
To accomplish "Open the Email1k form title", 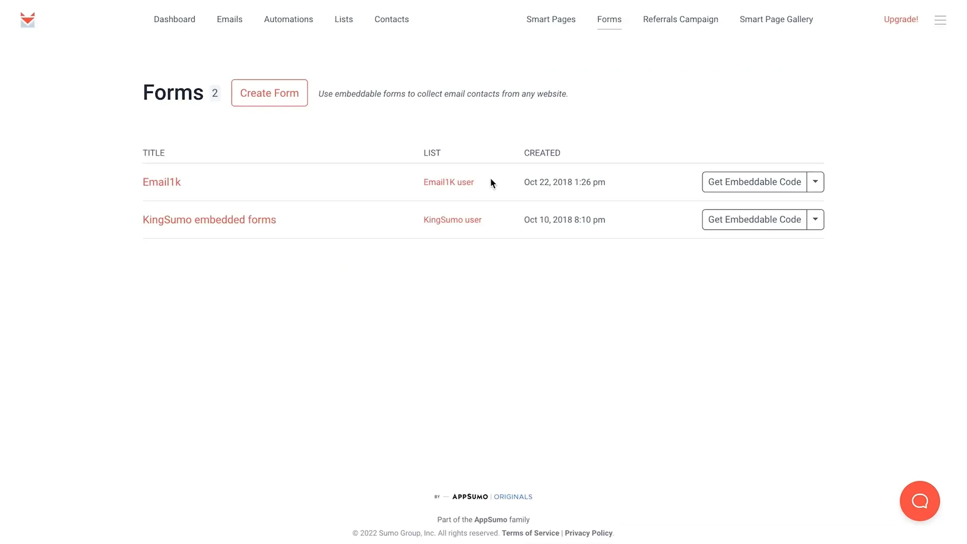I will (x=162, y=182).
